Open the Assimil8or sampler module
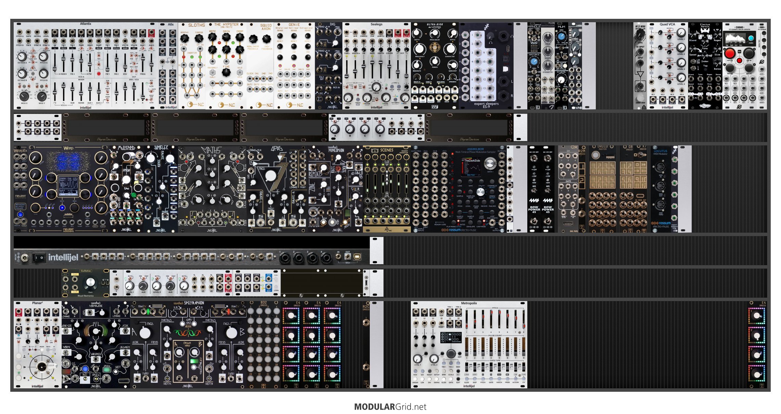The height and width of the screenshot is (414, 781). (x=459, y=189)
